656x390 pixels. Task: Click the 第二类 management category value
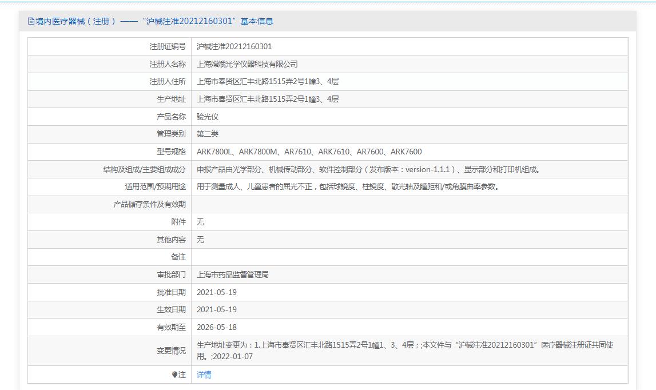point(208,134)
